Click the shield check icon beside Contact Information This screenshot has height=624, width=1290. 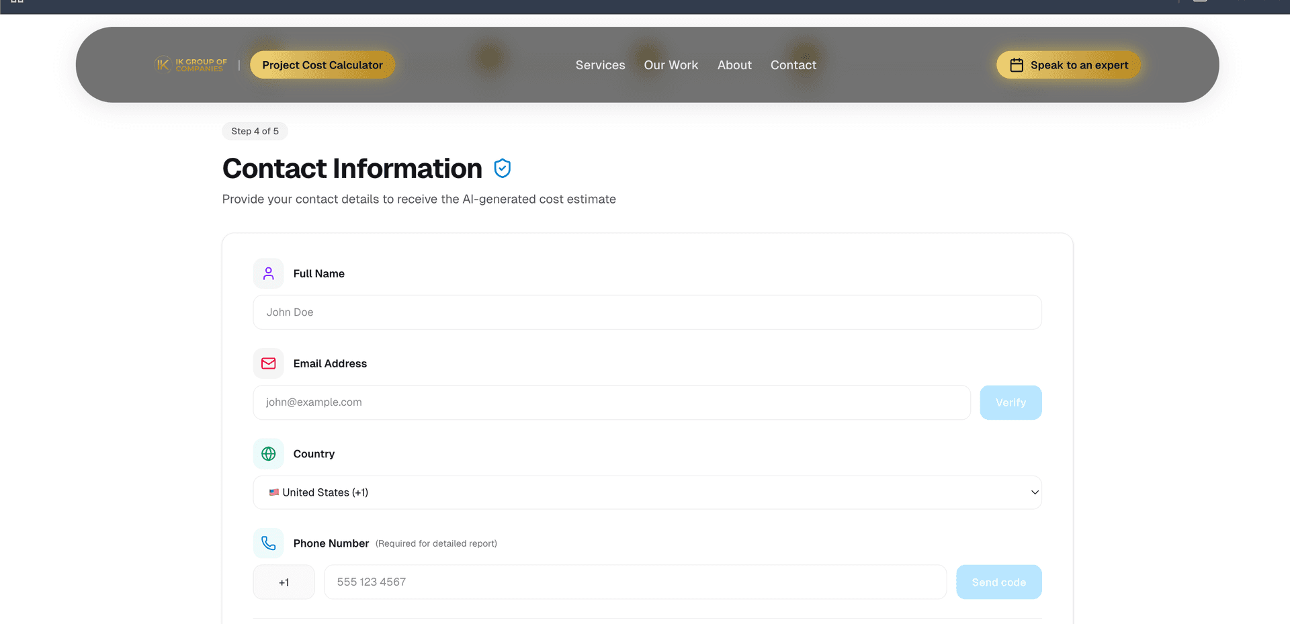[x=502, y=168]
